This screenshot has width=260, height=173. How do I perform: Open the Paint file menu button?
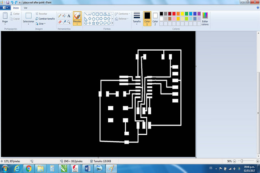pos(5,8)
